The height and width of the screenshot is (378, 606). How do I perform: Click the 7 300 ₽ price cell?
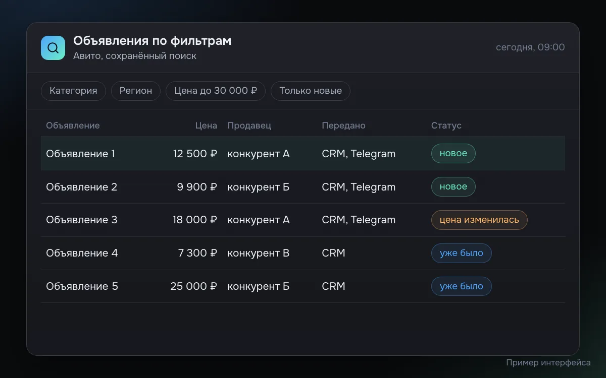[197, 253]
